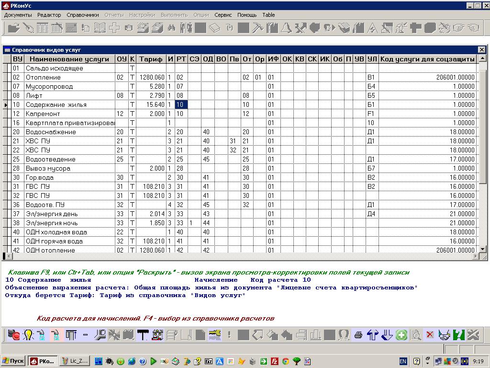Screen dimensions: 490x368
Task: Click the blue up arrow icon
Action: 373,335
